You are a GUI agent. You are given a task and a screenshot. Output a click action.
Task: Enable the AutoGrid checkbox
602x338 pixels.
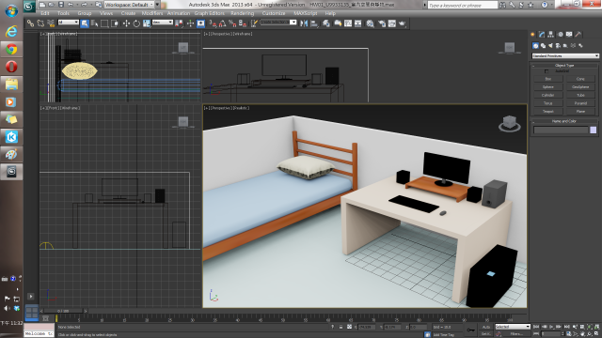(547, 71)
